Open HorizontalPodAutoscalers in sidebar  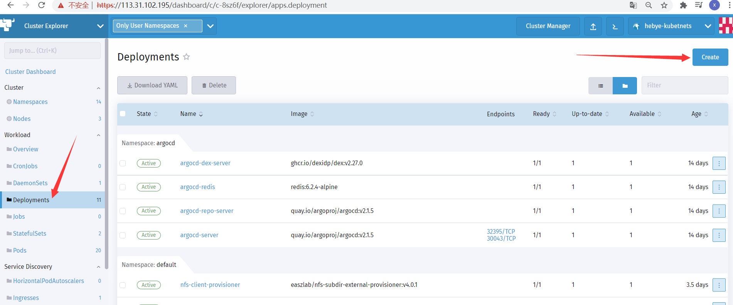pos(49,281)
